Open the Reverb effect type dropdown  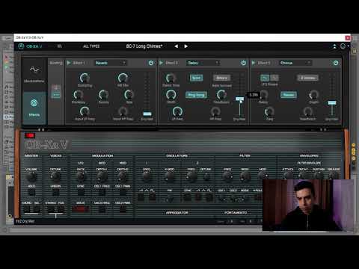111,63
